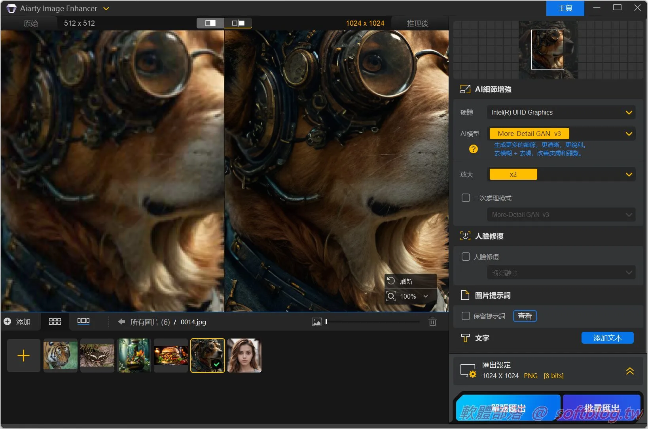Click the navigator preview thumbnail
The image size is (648, 429).
[x=548, y=49]
